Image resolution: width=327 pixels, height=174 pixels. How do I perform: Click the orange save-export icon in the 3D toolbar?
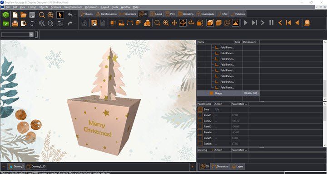click(x=94, y=23)
